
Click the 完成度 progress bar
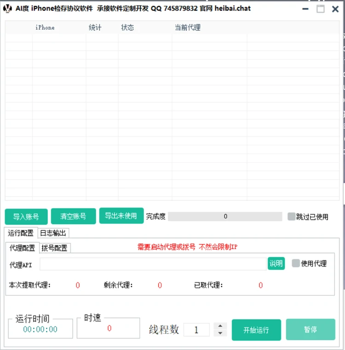click(225, 216)
